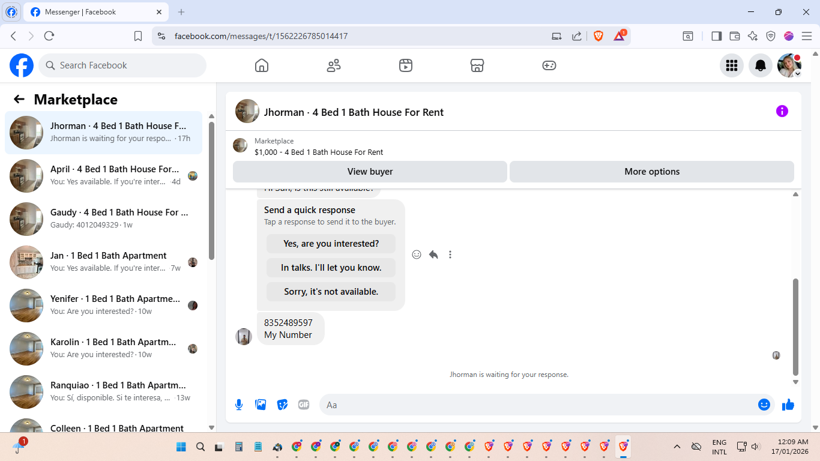
Task: Click the $1,000 listing thumbnail under Marketplace
Action: 240,146
